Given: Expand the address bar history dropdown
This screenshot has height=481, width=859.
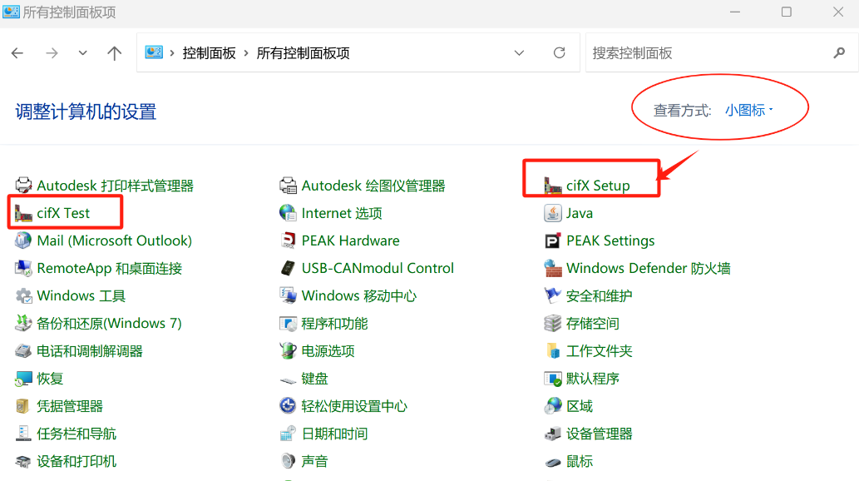Looking at the screenshot, I should [x=519, y=53].
